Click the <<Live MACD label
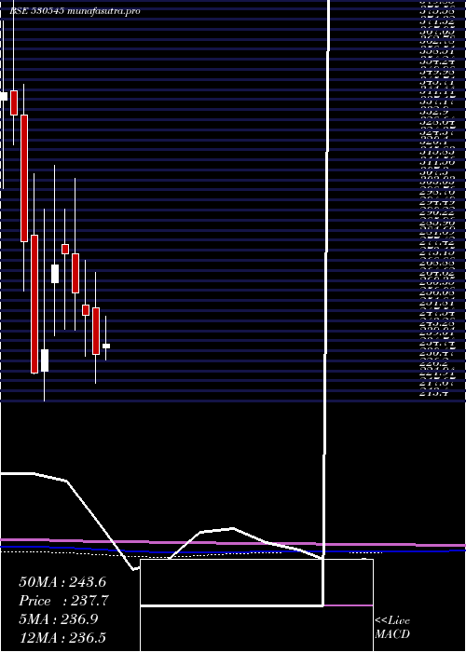The image size is (466, 652). (x=392, y=628)
